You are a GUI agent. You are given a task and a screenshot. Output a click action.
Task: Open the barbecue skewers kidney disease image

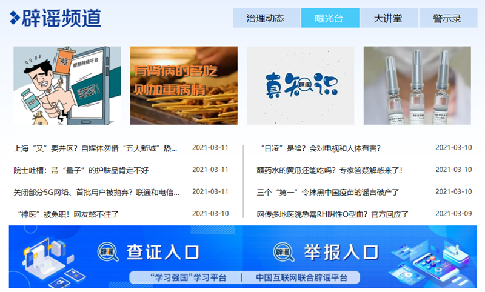tap(184, 85)
